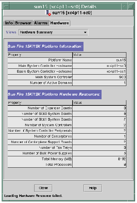The height and width of the screenshot is (203, 137).
Task: Click the Views label
Action: tap(11, 32)
